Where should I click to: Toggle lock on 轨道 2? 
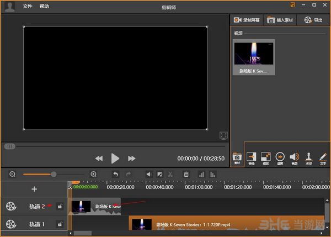click(x=60, y=206)
